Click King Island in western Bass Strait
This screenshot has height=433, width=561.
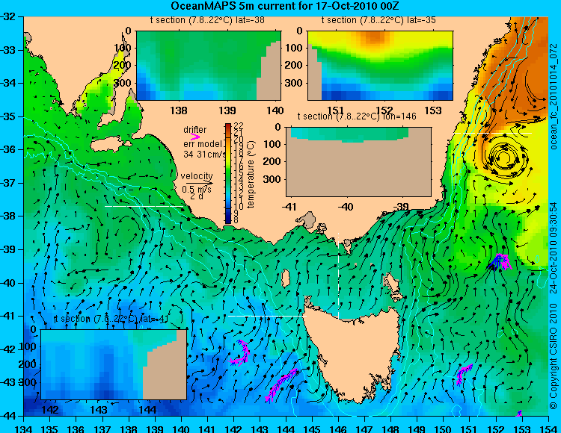(285, 278)
